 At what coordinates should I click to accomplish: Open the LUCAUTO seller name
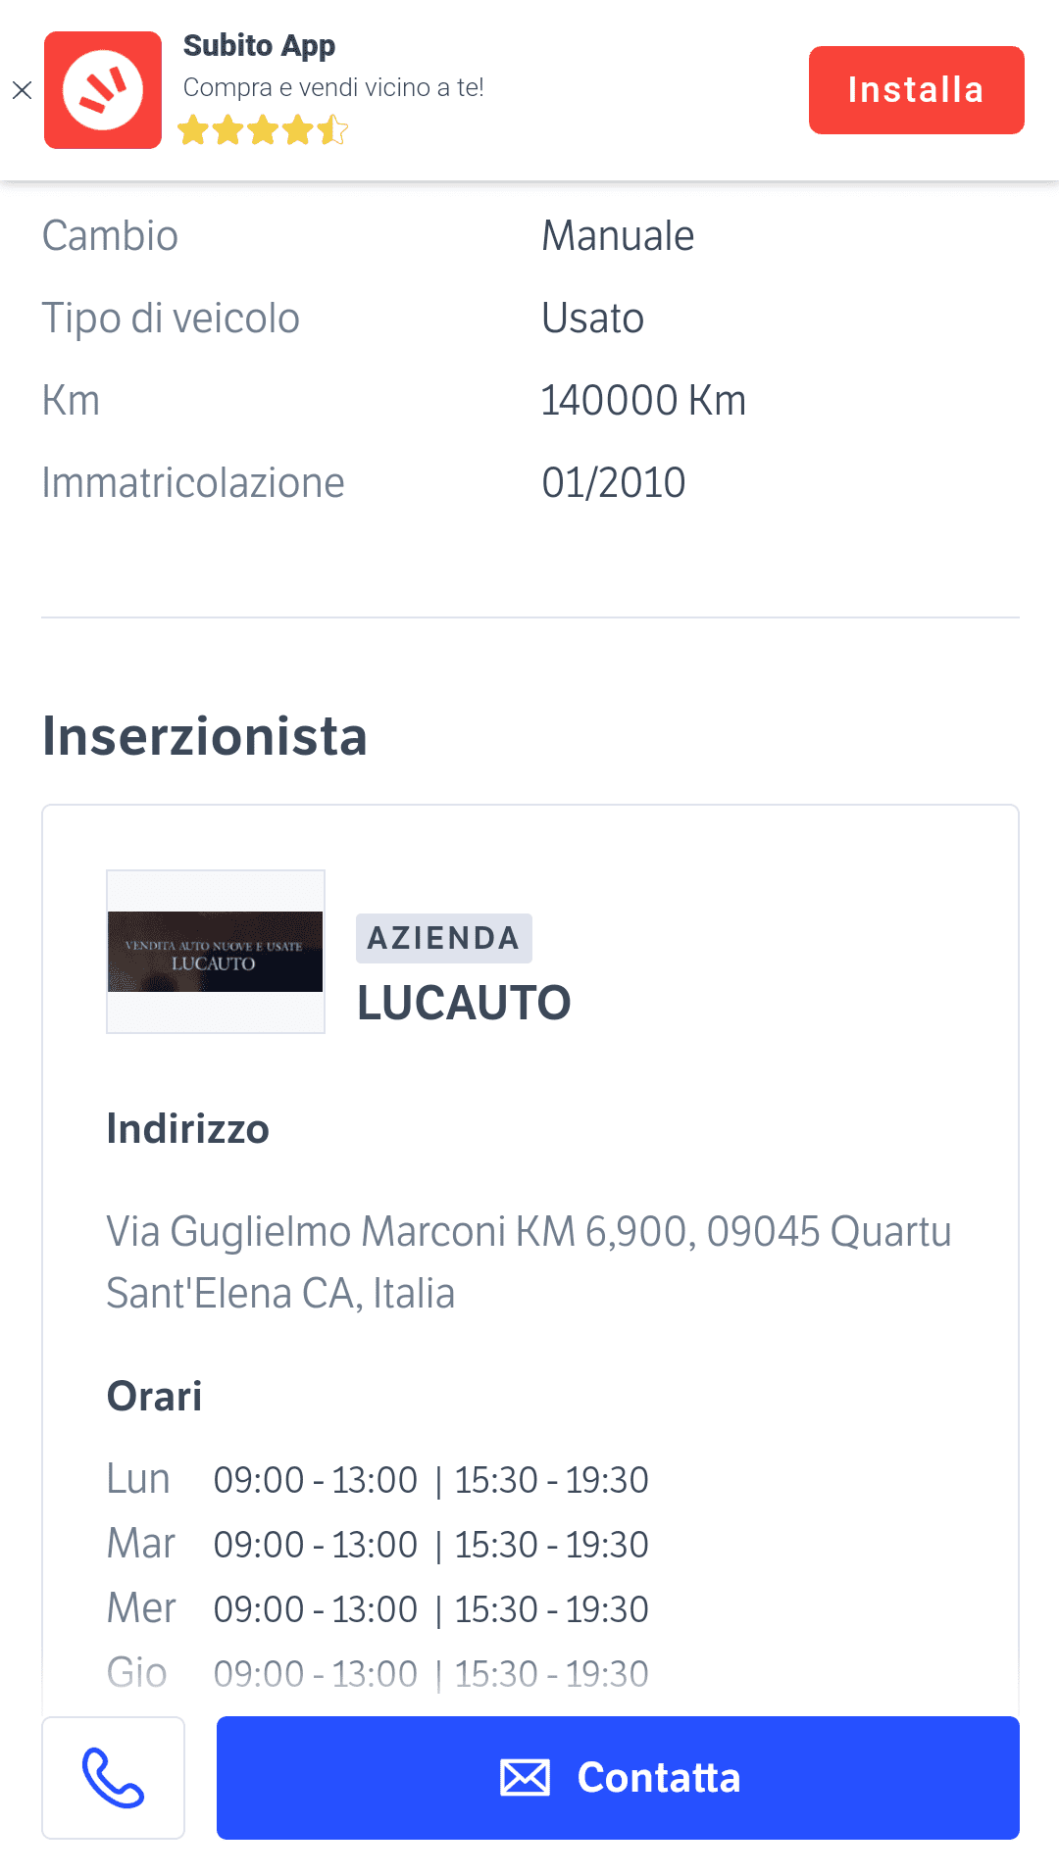464,1003
